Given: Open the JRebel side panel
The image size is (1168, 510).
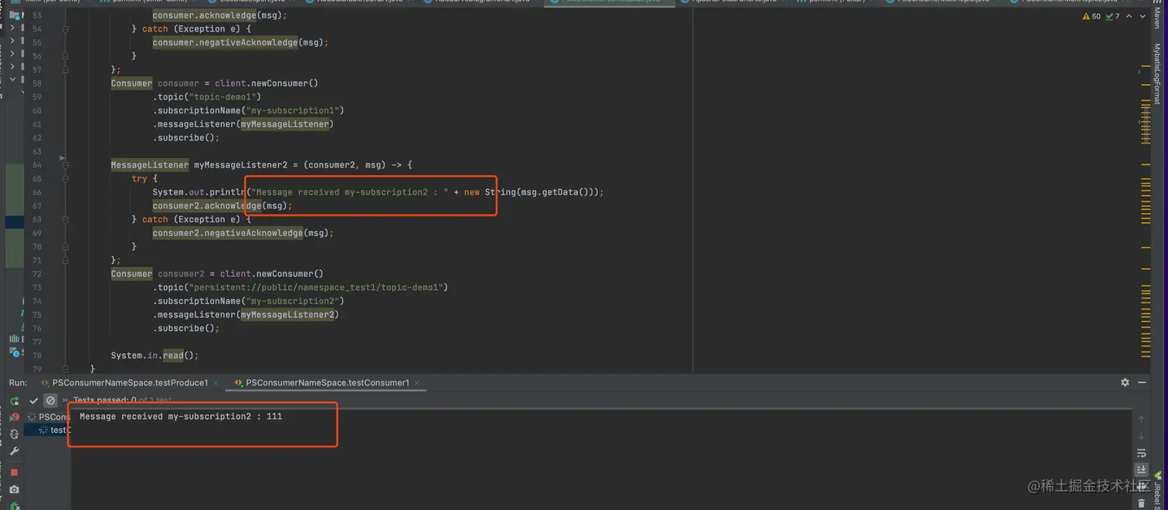Looking at the screenshot, I should tap(1157, 489).
